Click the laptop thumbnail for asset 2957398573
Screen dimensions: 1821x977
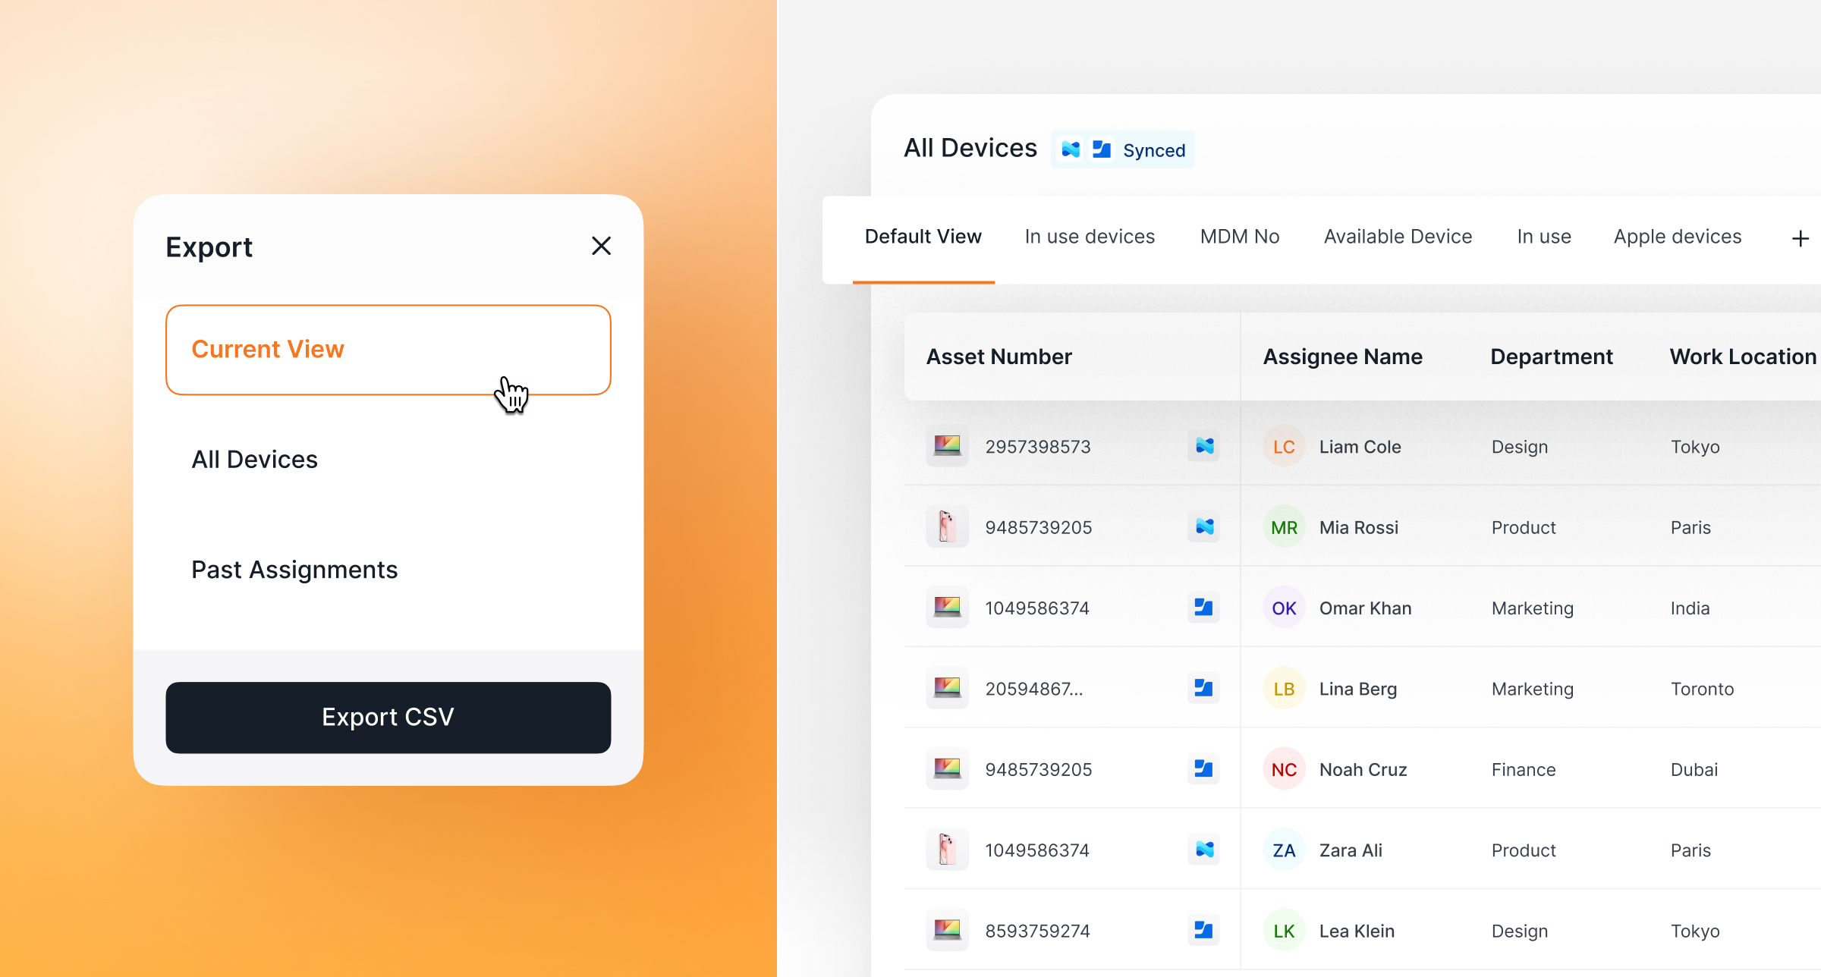pyautogui.click(x=947, y=446)
